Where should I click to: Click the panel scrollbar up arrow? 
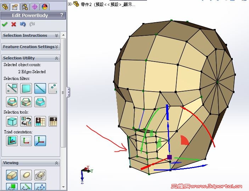(63, 35)
